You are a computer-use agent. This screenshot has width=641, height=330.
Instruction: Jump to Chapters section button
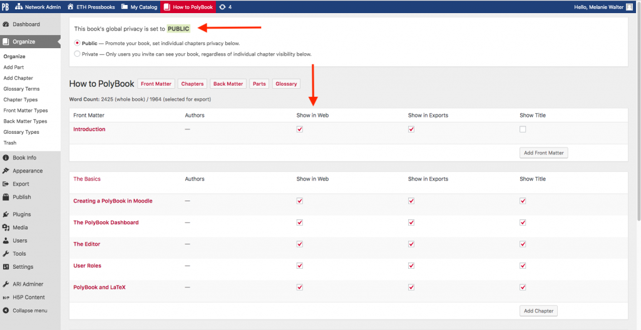[193, 84]
